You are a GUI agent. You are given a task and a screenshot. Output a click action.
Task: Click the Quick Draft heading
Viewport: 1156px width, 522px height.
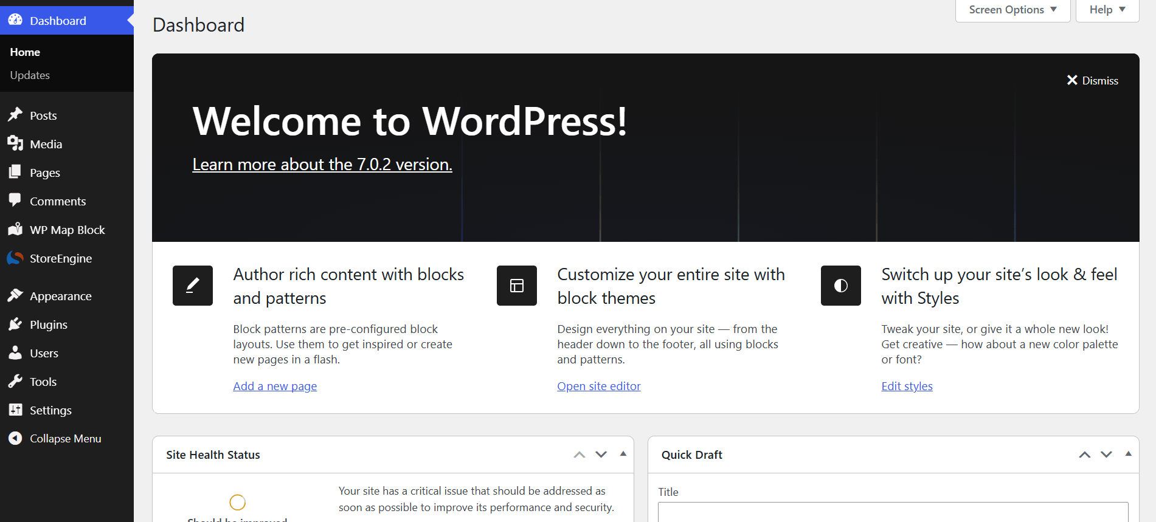692,455
